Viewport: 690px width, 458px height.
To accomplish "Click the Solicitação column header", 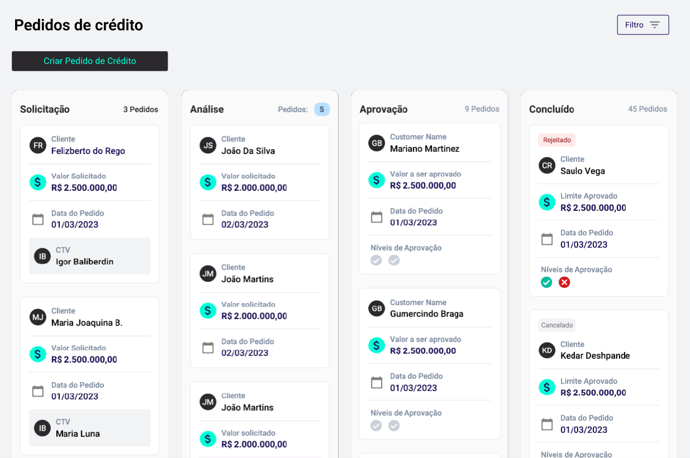I will pos(45,109).
